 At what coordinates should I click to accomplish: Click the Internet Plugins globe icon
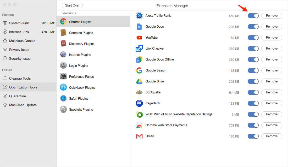pos(63,55)
